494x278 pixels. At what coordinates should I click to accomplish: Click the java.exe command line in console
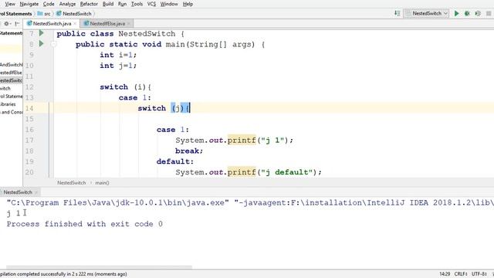250,202
